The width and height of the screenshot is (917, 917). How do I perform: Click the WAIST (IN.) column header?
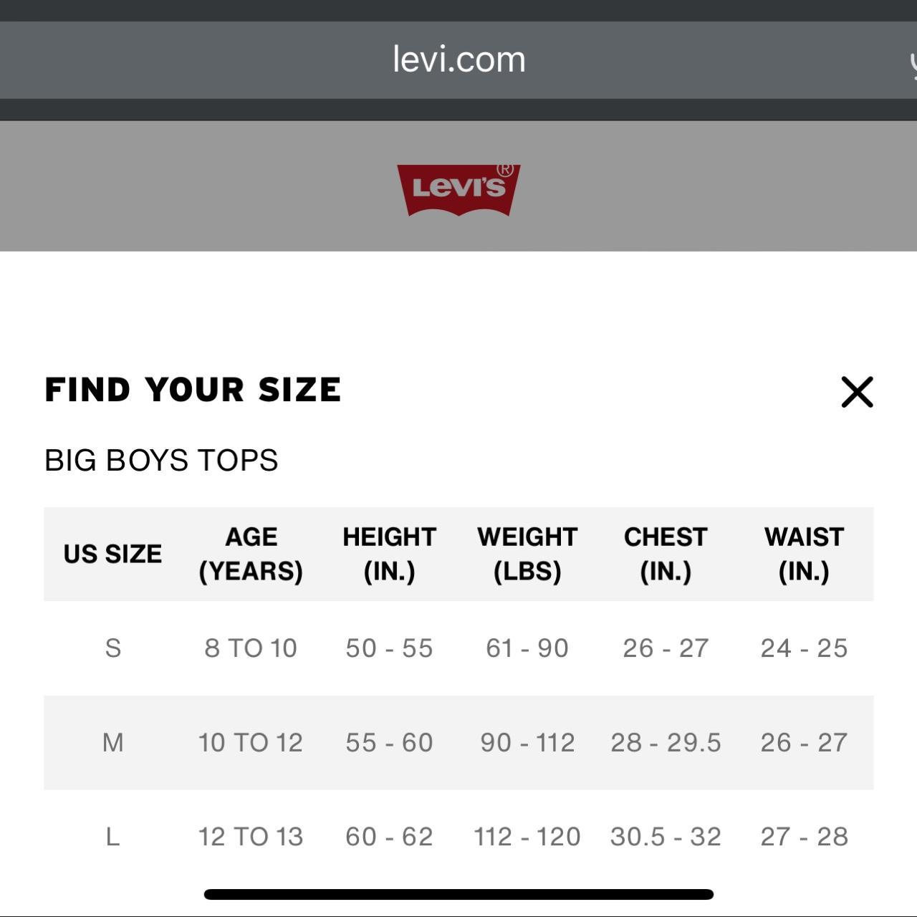click(x=804, y=554)
